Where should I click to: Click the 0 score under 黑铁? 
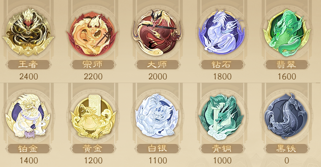[x=287, y=161]
